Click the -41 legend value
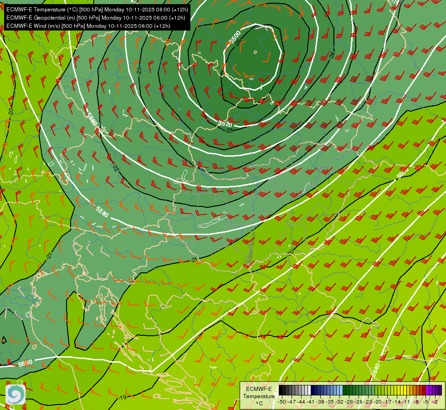The image size is (446, 410). 311,402
